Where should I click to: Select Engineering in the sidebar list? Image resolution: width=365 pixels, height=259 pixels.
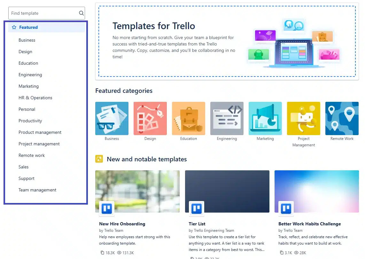coord(30,75)
